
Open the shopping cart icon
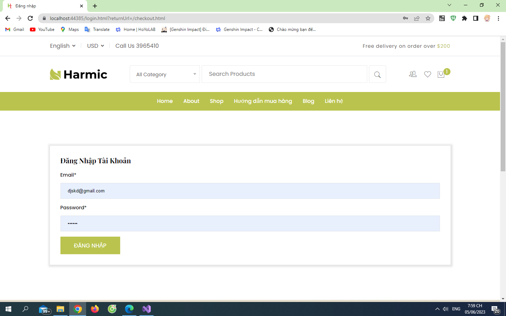tap(441, 74)
